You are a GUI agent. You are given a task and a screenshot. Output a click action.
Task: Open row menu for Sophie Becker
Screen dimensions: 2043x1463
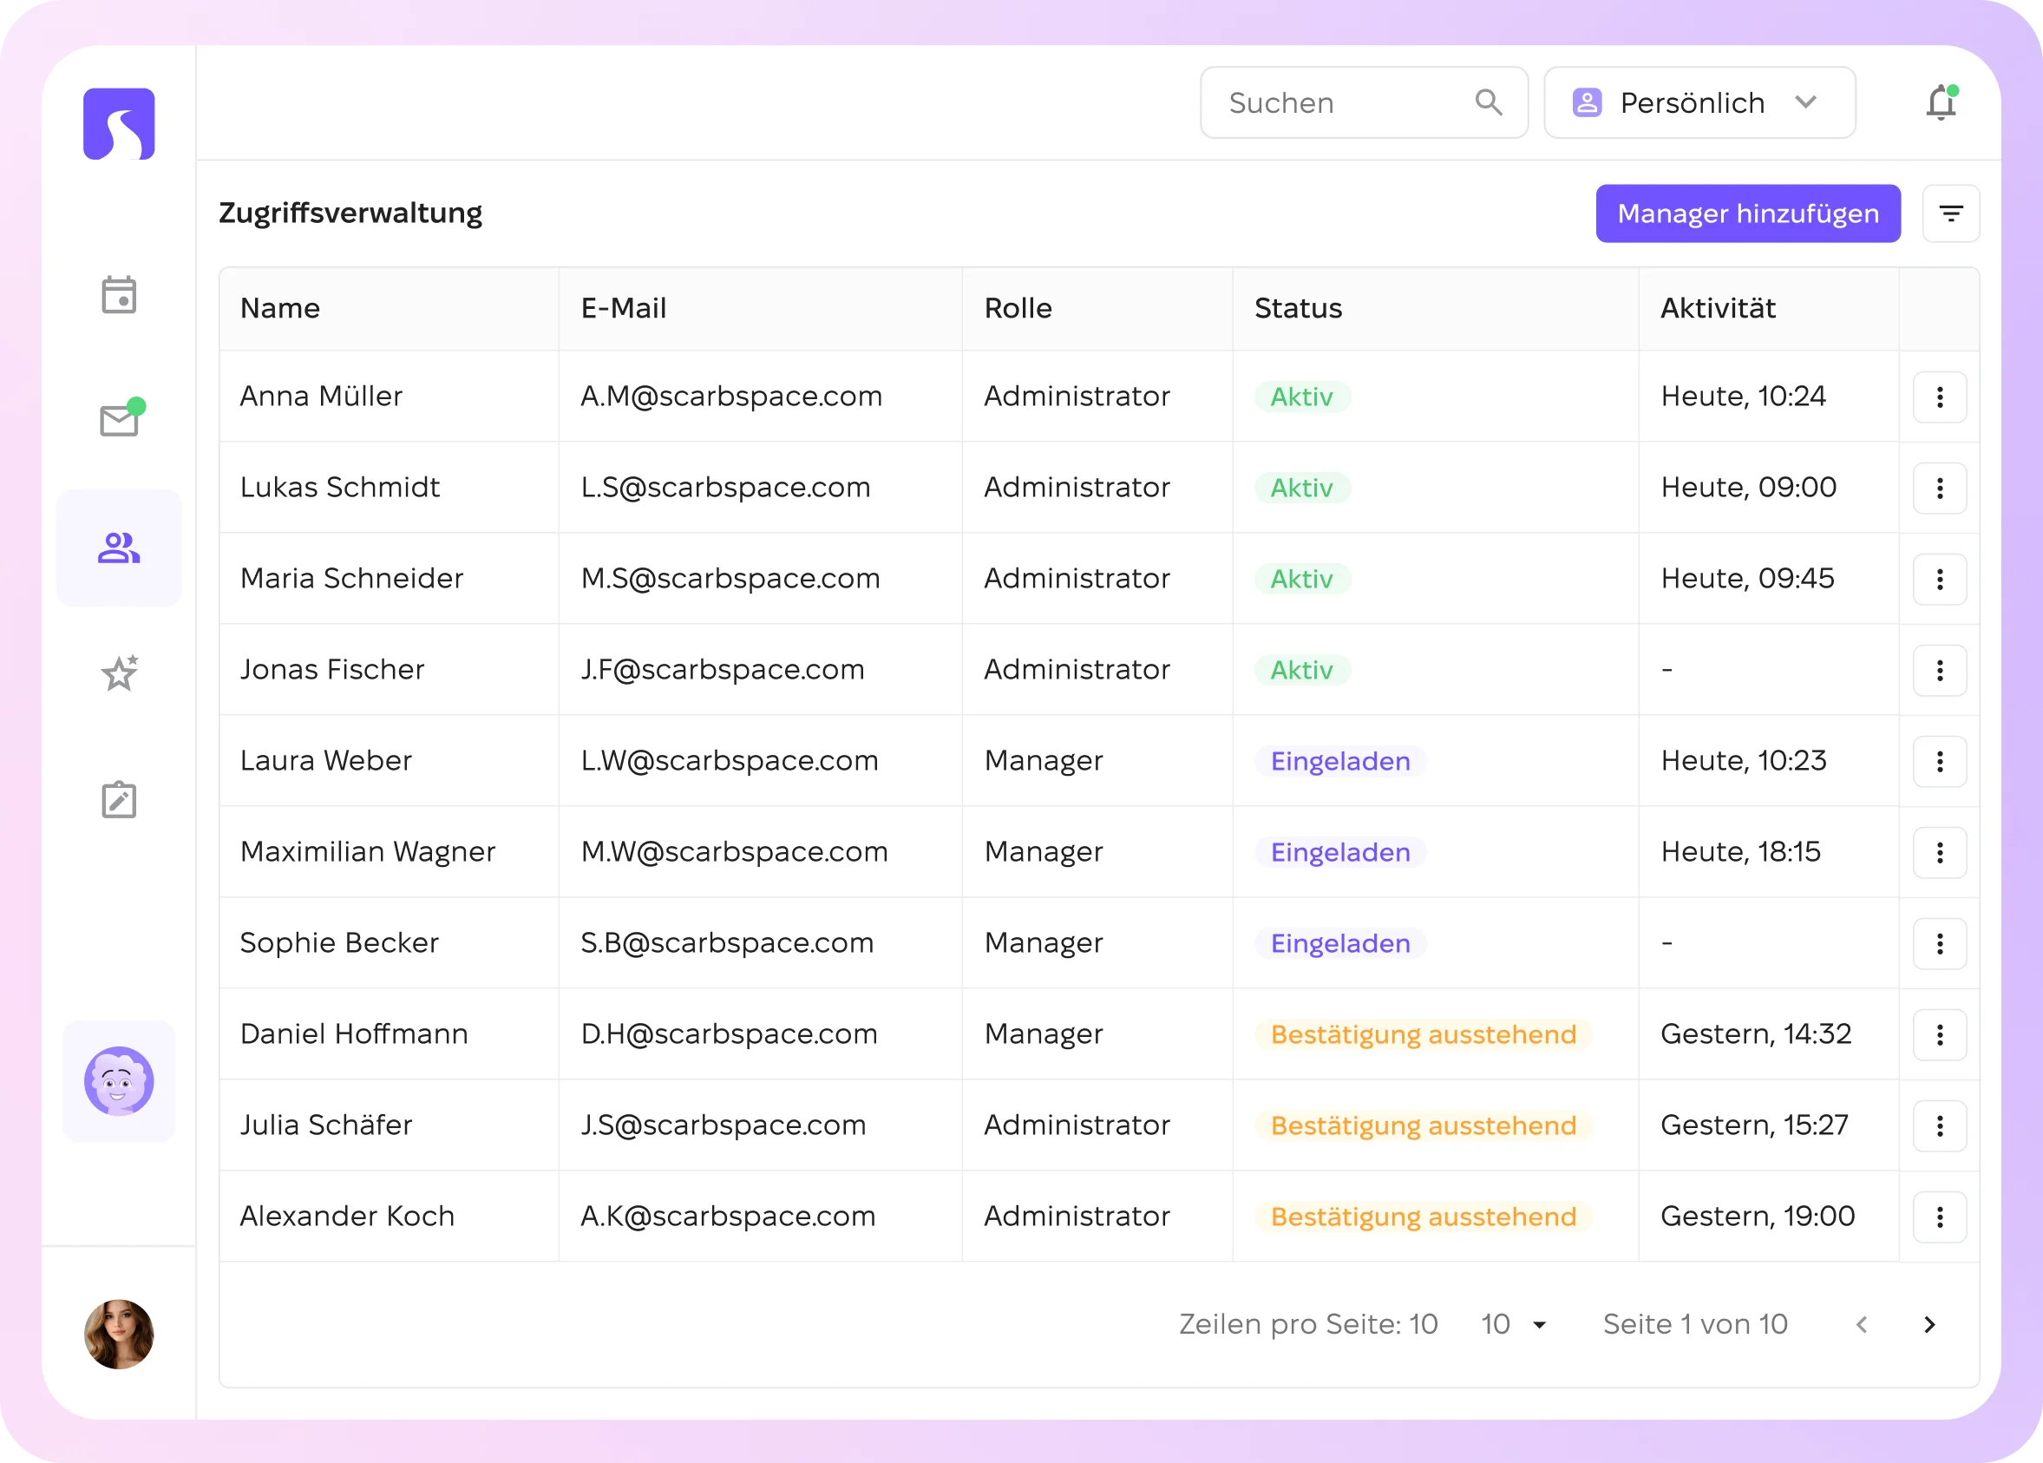coord(1940,943)
